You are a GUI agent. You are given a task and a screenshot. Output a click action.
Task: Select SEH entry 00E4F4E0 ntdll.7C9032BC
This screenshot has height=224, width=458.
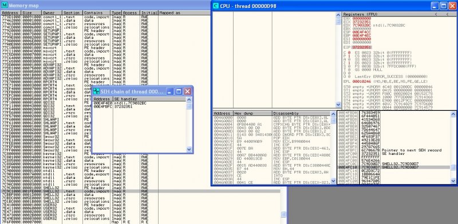[139, 103]
